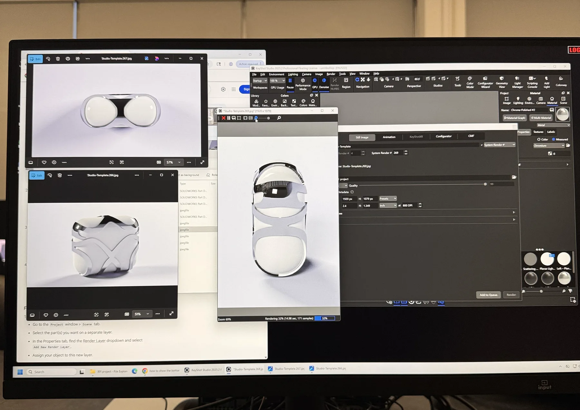Save the render output using the disk icon
The height and width of the screenshot is (410, 580).
pyautogui.click(x=234, y=118)
